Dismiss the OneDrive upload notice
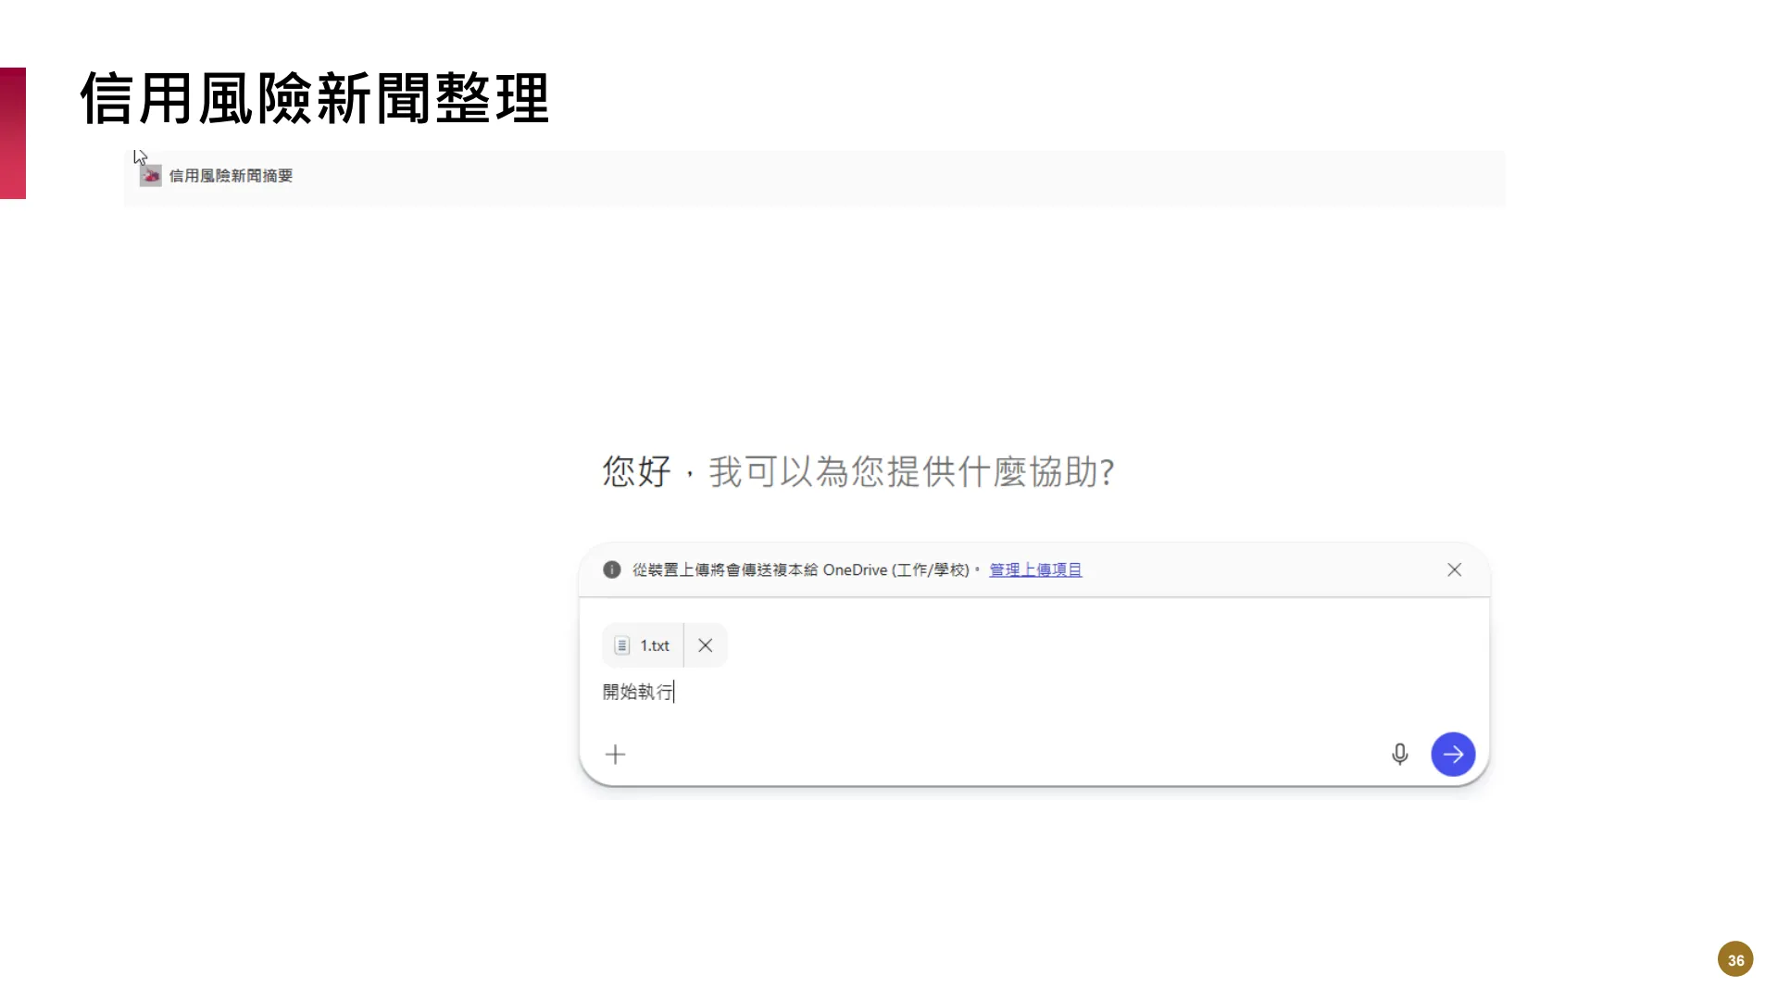This screenshot has height=1000, width=1778. pos(1455,569)
